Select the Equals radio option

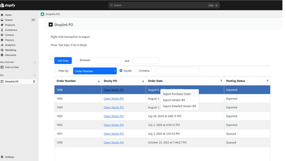(x=121, y=70)
